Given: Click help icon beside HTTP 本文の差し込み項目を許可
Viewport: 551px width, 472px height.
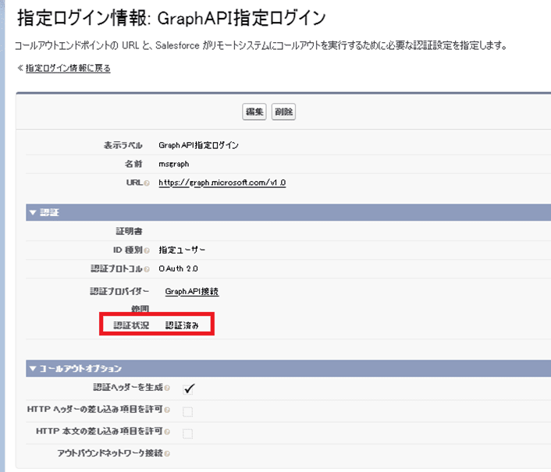Looking at the screenshot, I should pyautogui.click(x=167, y=431).
